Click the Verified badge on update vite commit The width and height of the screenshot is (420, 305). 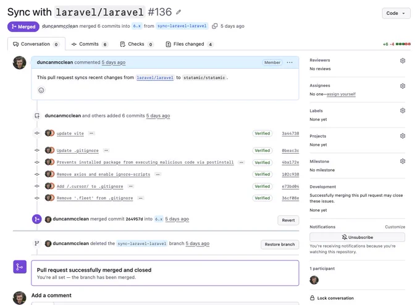[x=262, y=133]
